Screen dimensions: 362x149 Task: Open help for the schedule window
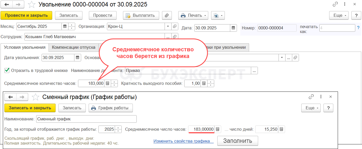pyautogui.click(x=328, y=108)
